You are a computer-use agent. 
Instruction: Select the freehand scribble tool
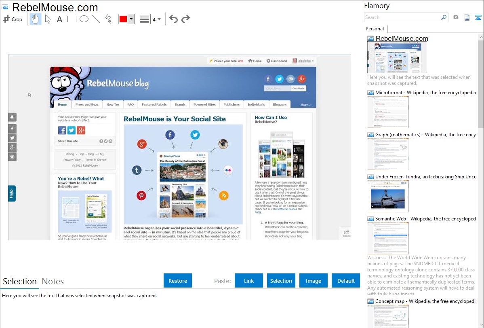coord(108,19)
